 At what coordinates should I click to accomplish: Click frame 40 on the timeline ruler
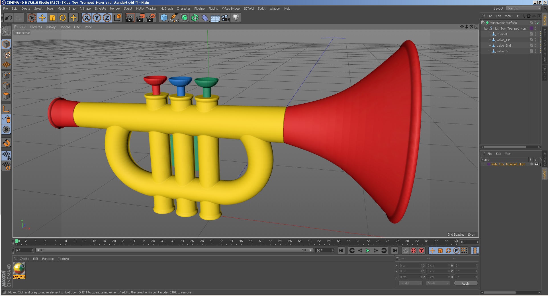click(212, 241)
